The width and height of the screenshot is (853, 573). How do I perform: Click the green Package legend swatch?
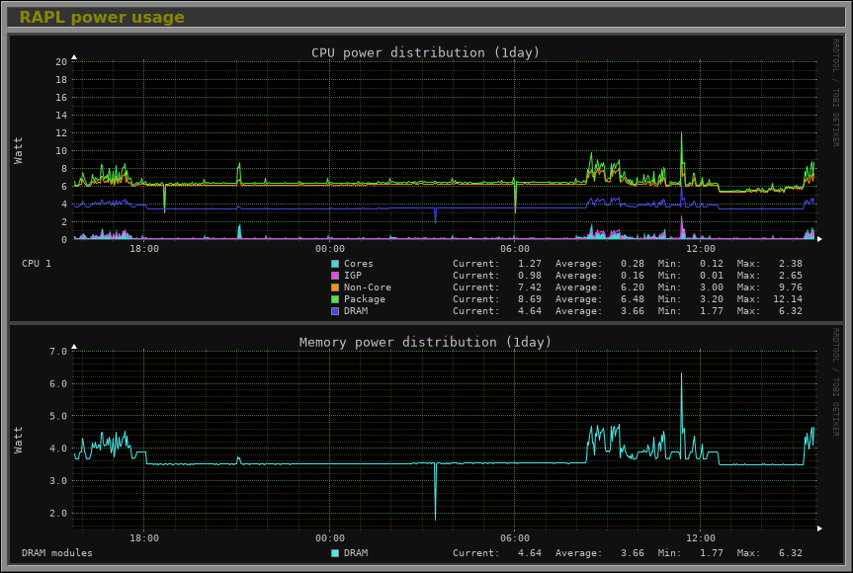pos(335,299)
